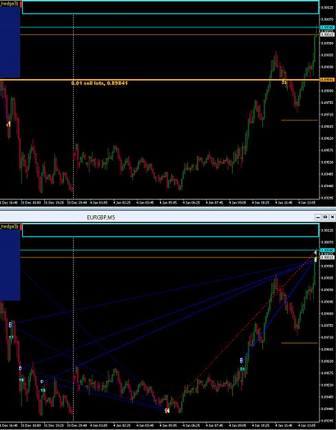Select trade marker 19 in the lower chart
336x430 pixels.
(x=43, y=390)
